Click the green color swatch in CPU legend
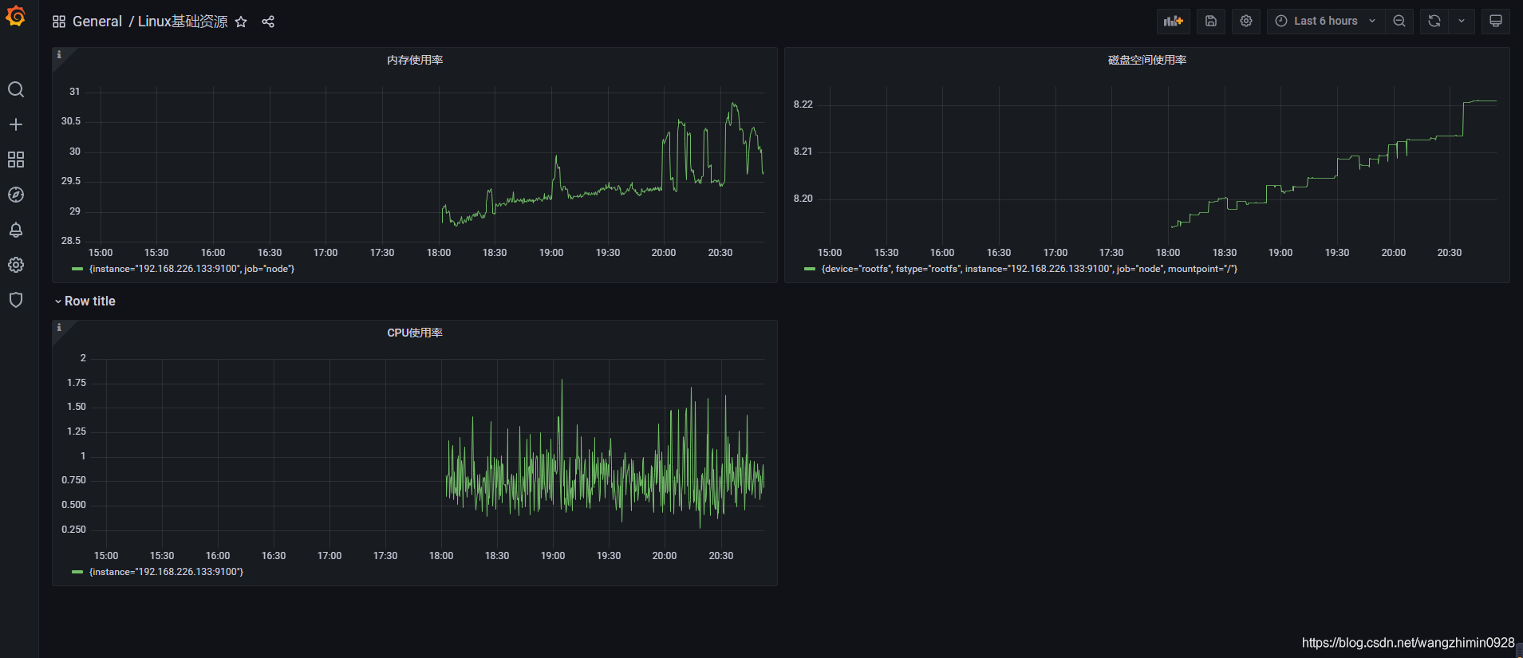1523x658 pixels. click(77, 572)
